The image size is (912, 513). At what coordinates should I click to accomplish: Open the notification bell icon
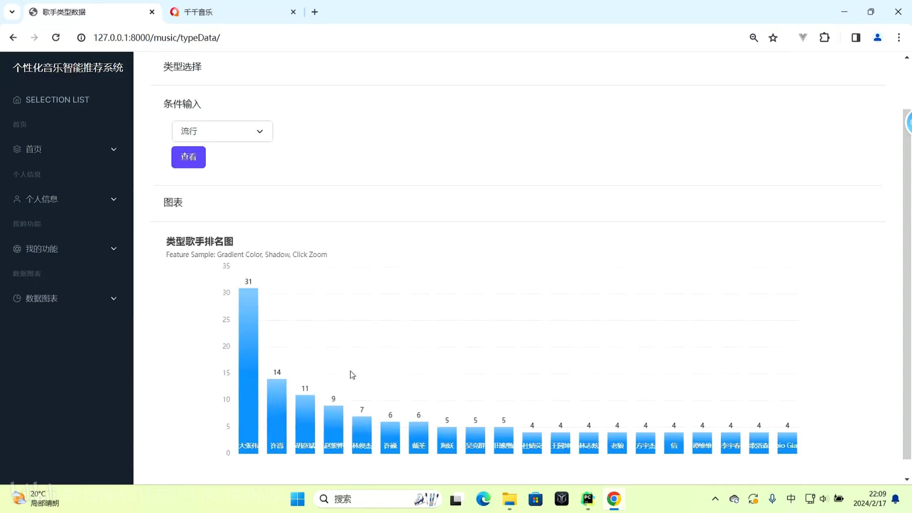click(x=896, y=499)
